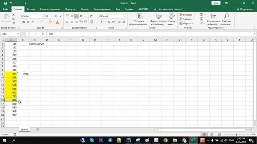Image resolution: width=257 pixels, height=144 pixels.
Task: Toggle Italic (К) formatting
Action: [28, 22]
